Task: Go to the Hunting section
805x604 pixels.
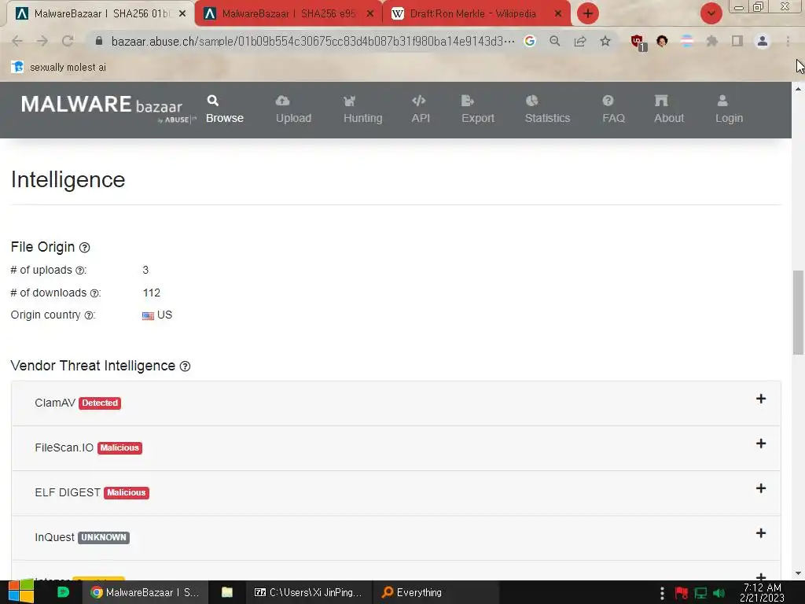Action: (362, 109)
